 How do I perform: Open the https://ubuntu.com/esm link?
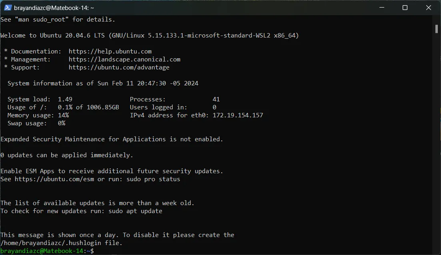tap(54, 179)
